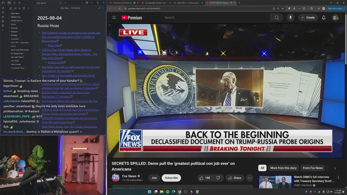This screenshot has width=347, height=195.
Task: Toggle the Obsidian left sidebar collapse icon
Action: tap(3, 3)
